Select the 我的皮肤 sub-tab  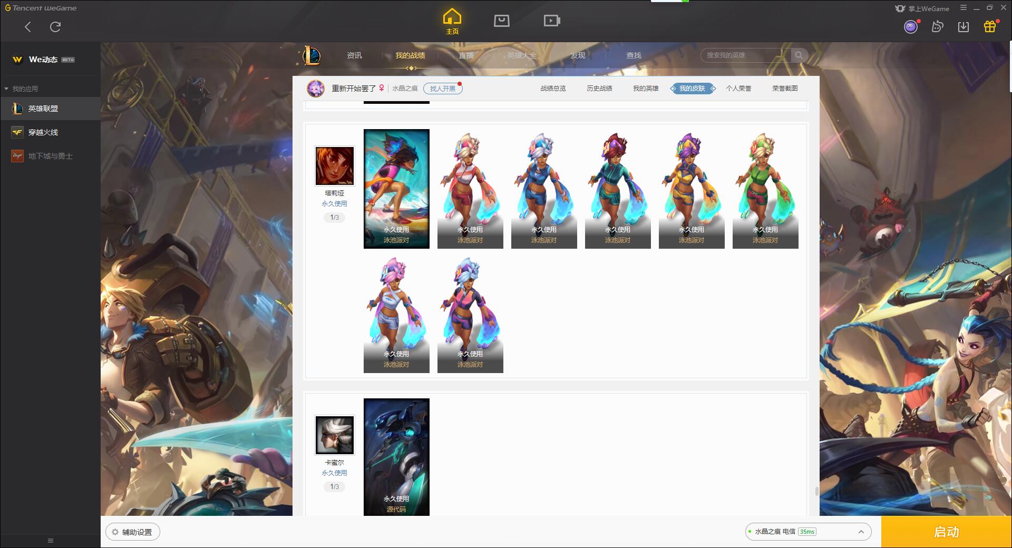click(693, 89)
